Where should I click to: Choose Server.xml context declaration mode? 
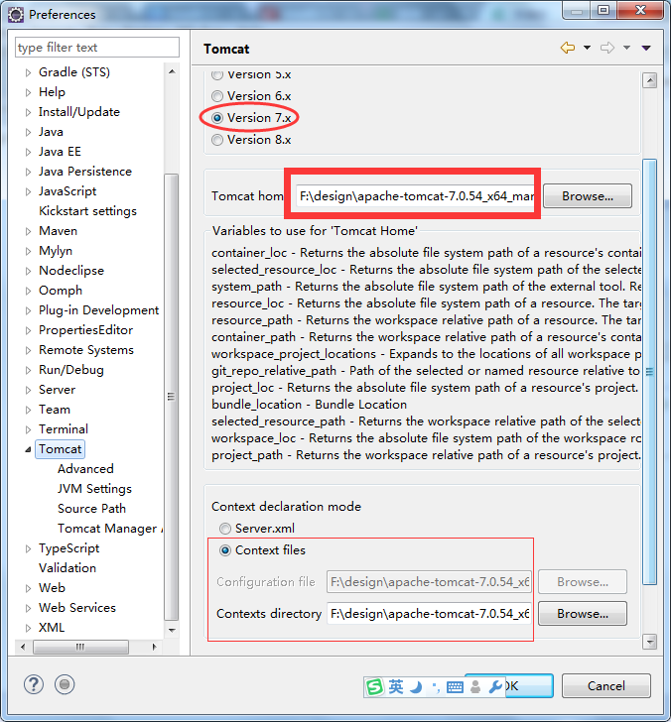pyautogui.click(x=225, y=529)
